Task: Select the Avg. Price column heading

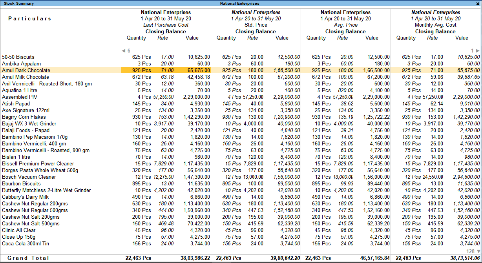Action: [x=345, y=25]
